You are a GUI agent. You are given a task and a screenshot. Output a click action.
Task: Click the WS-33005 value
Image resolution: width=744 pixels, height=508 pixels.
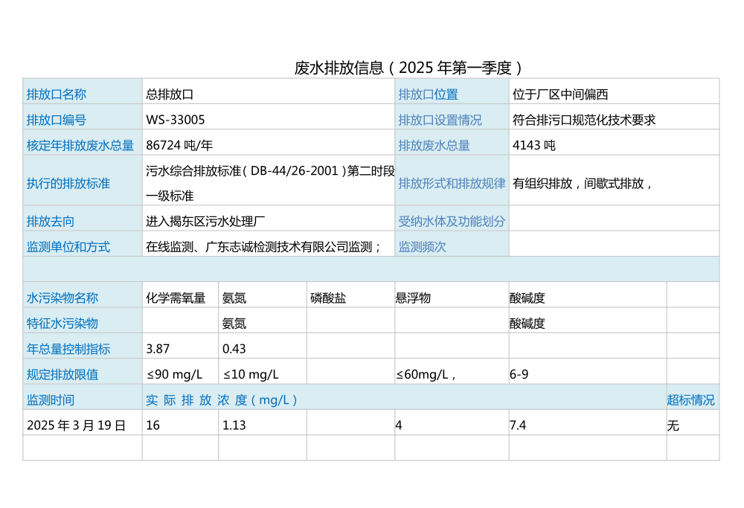click(175, 120)
